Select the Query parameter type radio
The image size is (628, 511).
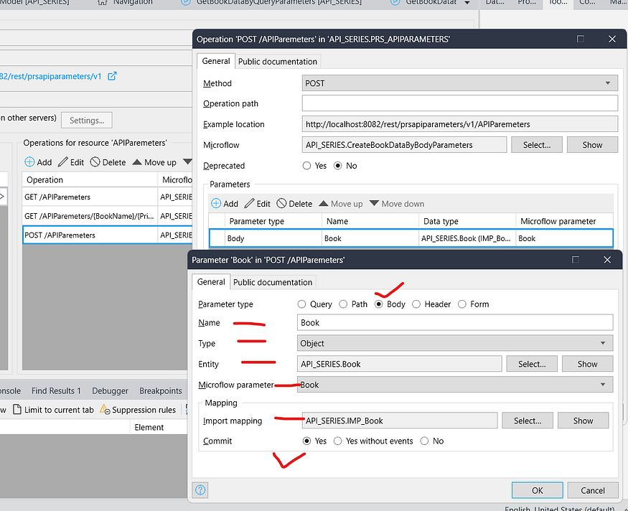pyautogui.click(x=302, y=304)
